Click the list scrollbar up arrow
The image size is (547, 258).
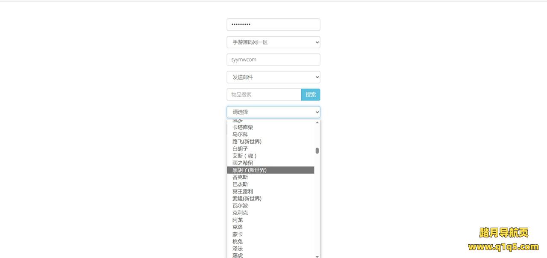[x=317, y=122]
